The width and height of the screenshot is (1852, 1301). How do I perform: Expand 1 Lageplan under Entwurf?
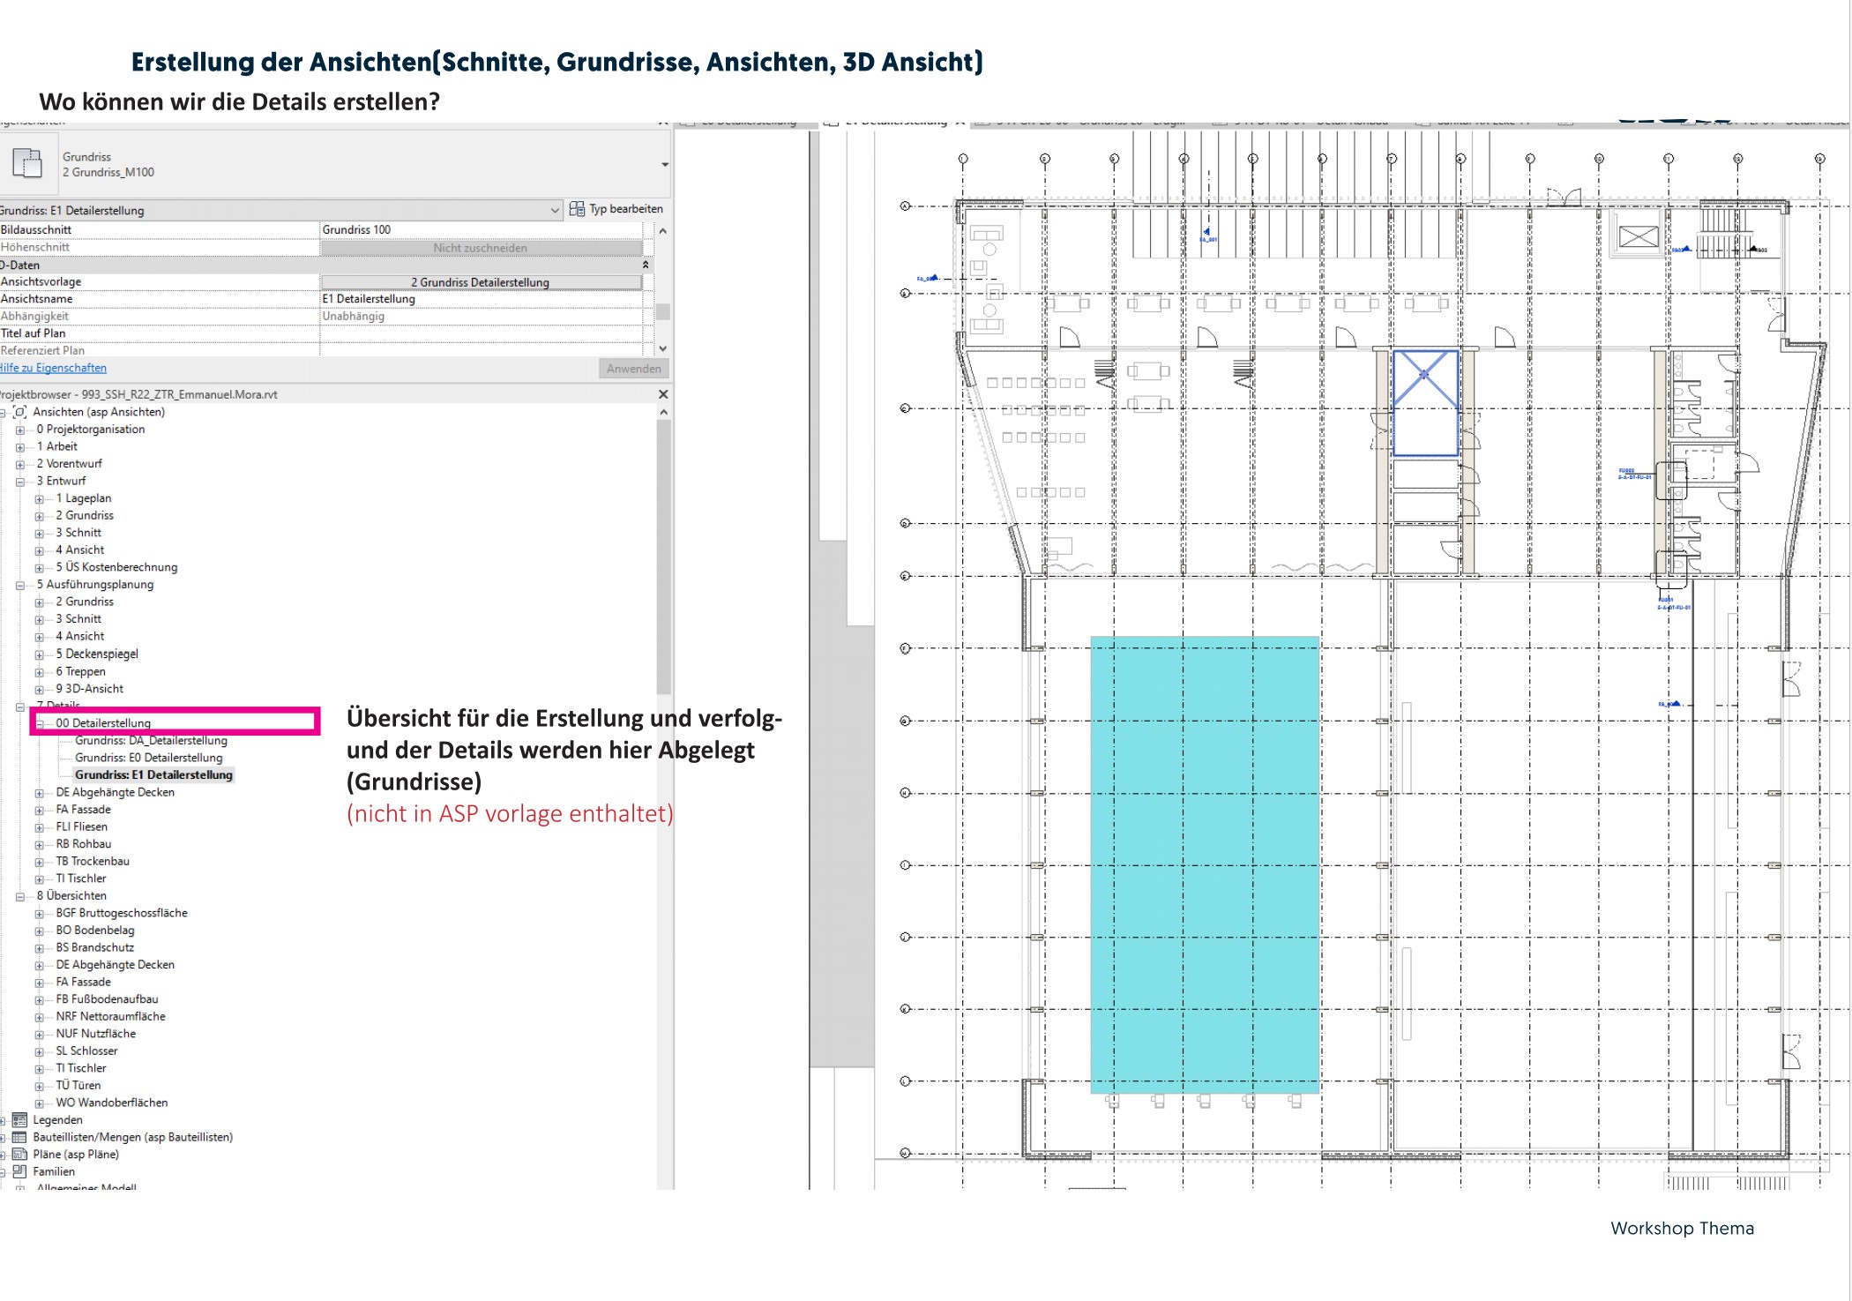coord(39,499)
